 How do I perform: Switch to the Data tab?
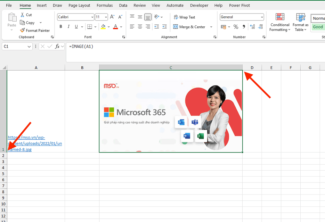click(x=123, y=5)
